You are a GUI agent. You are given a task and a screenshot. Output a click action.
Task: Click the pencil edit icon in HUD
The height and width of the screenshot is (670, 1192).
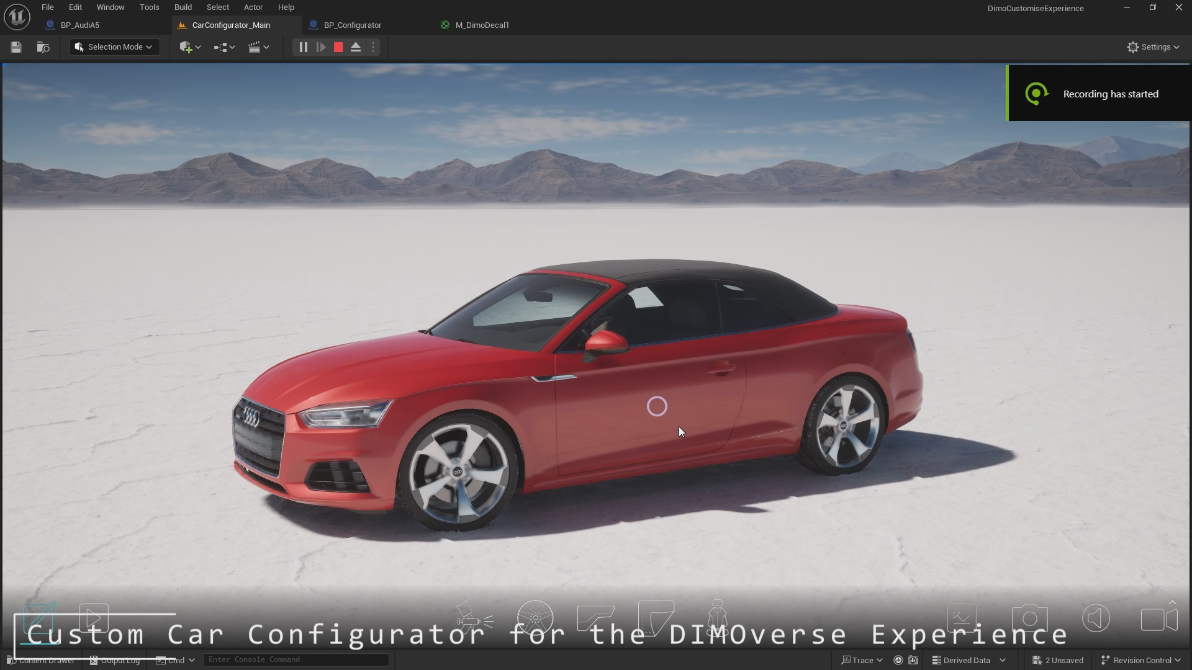click(x=40, y=619)
